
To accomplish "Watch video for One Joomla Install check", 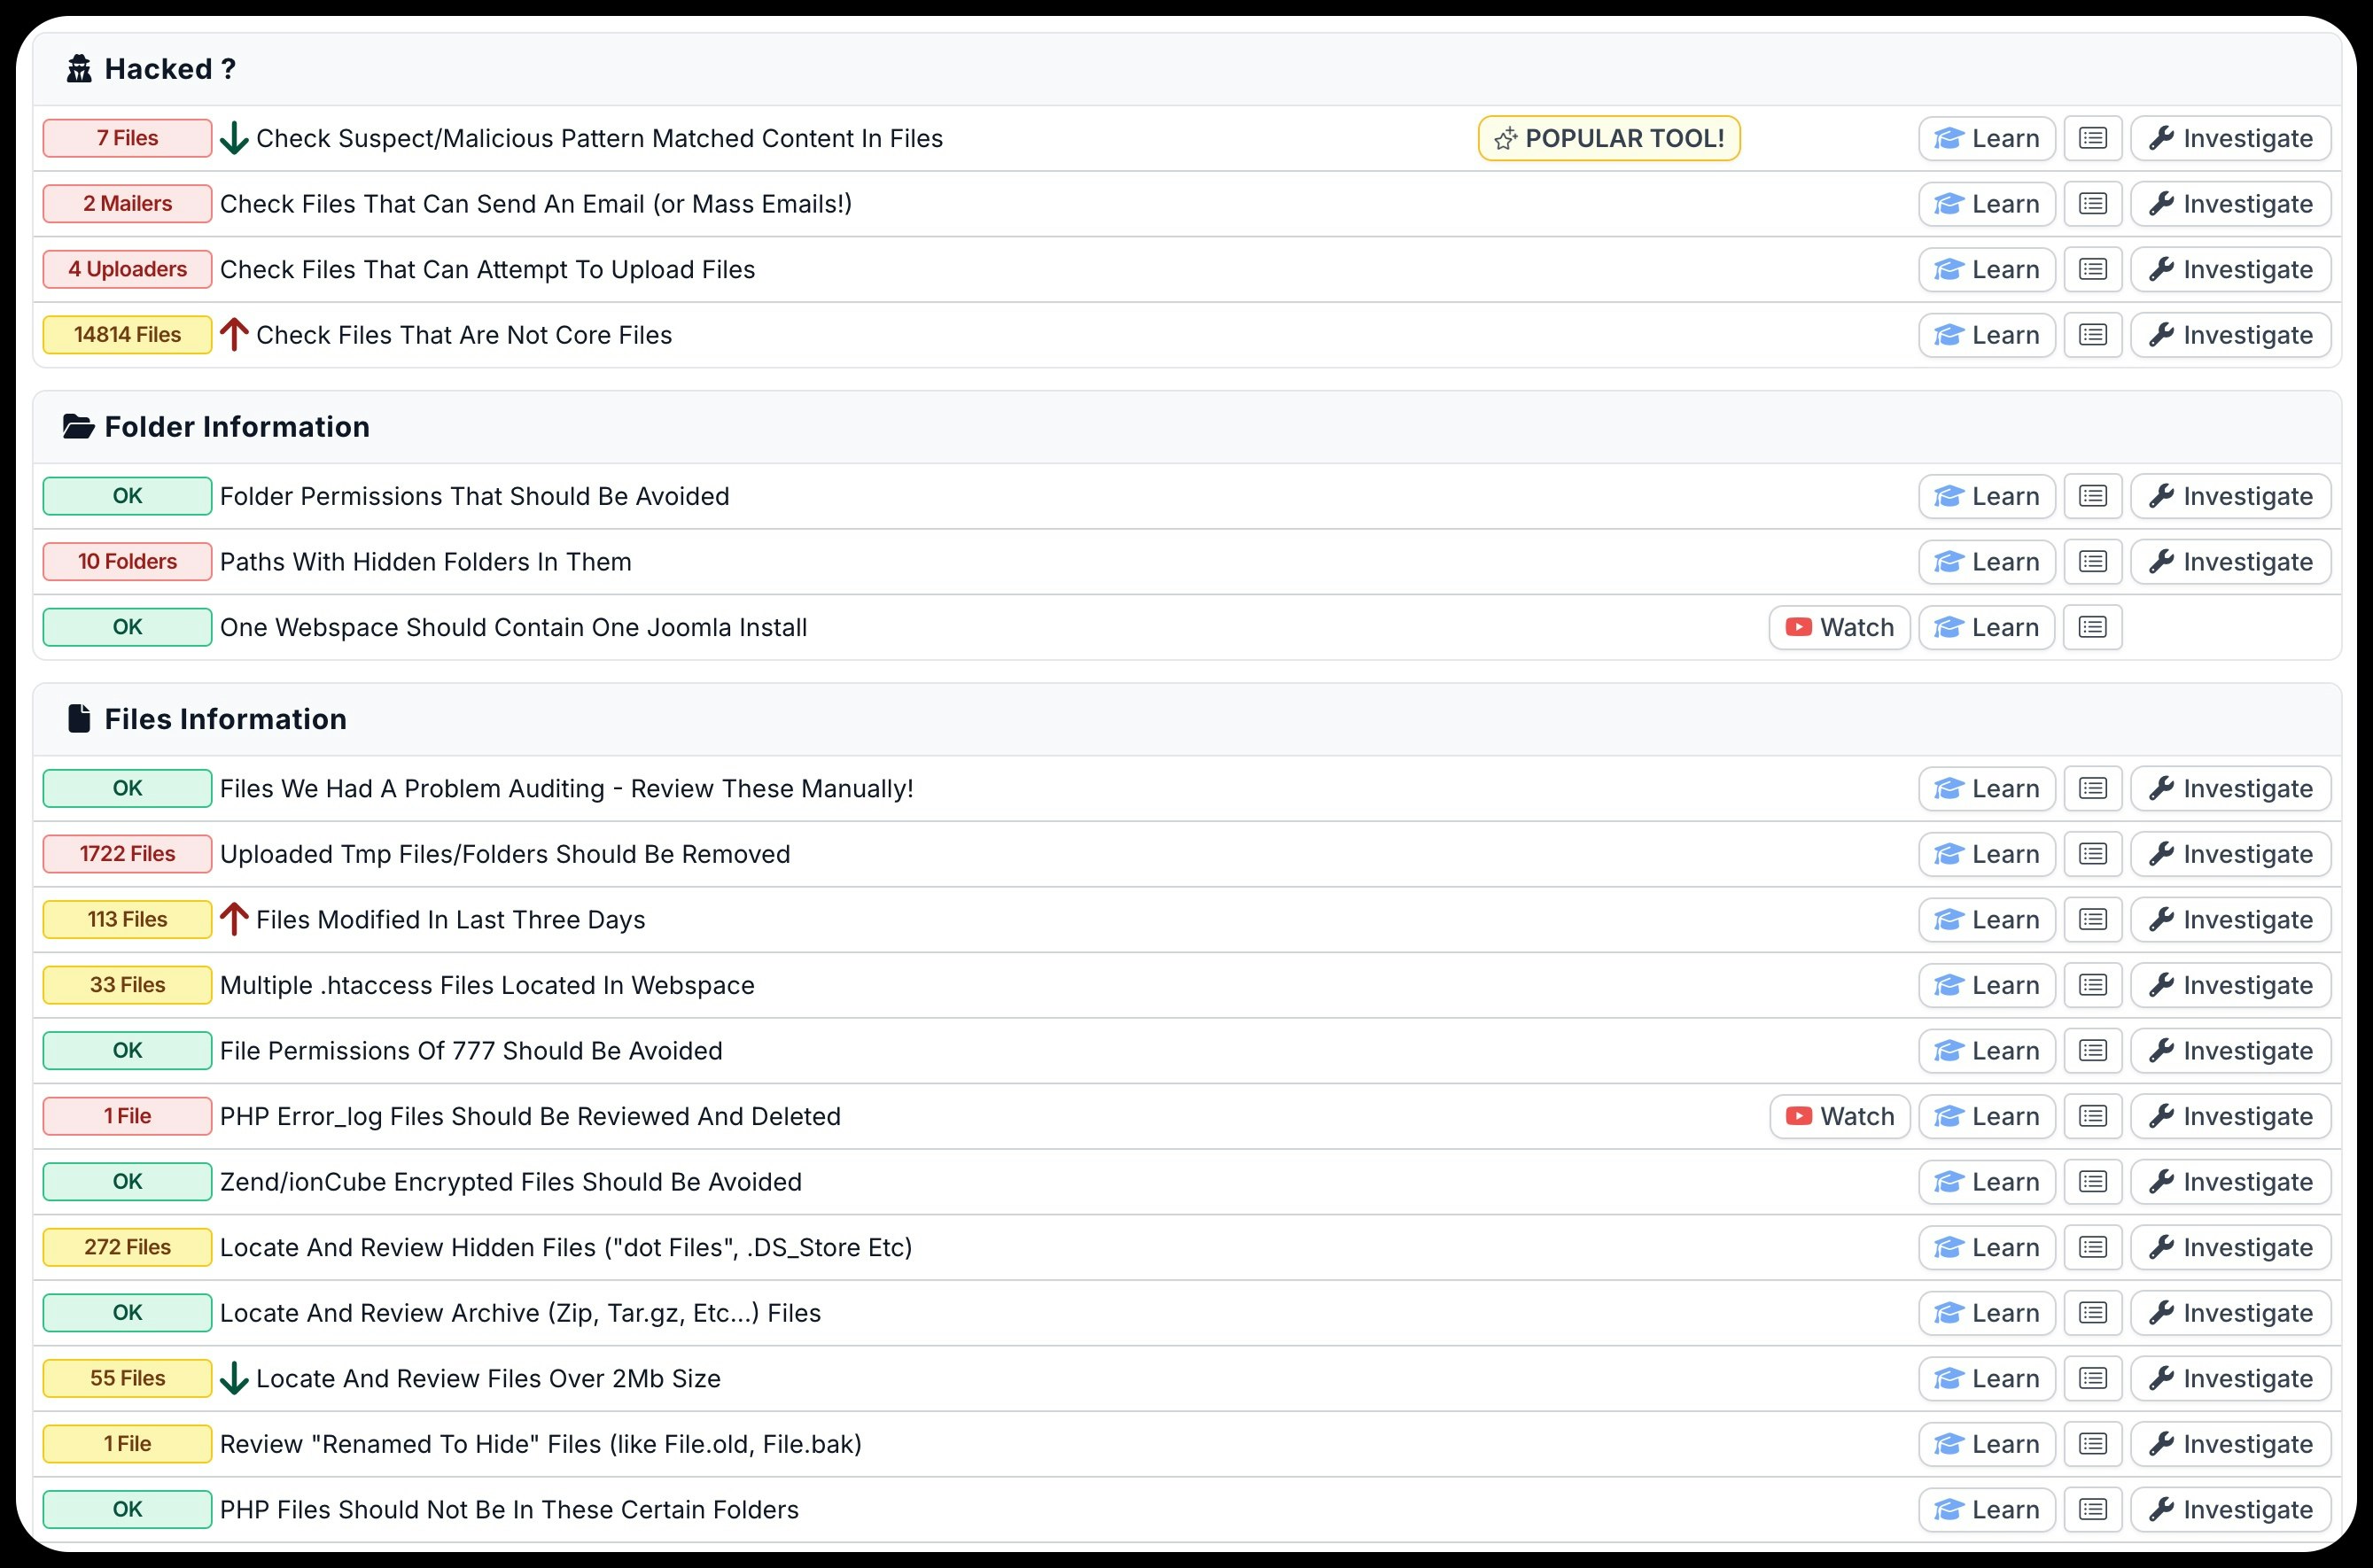I will pyautogui.click(x=1839, y=627).
